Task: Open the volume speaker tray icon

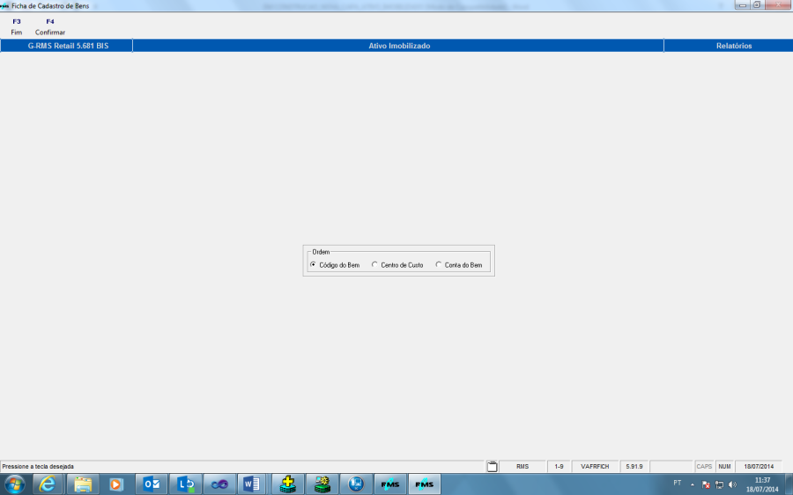Action: [732, 484]
